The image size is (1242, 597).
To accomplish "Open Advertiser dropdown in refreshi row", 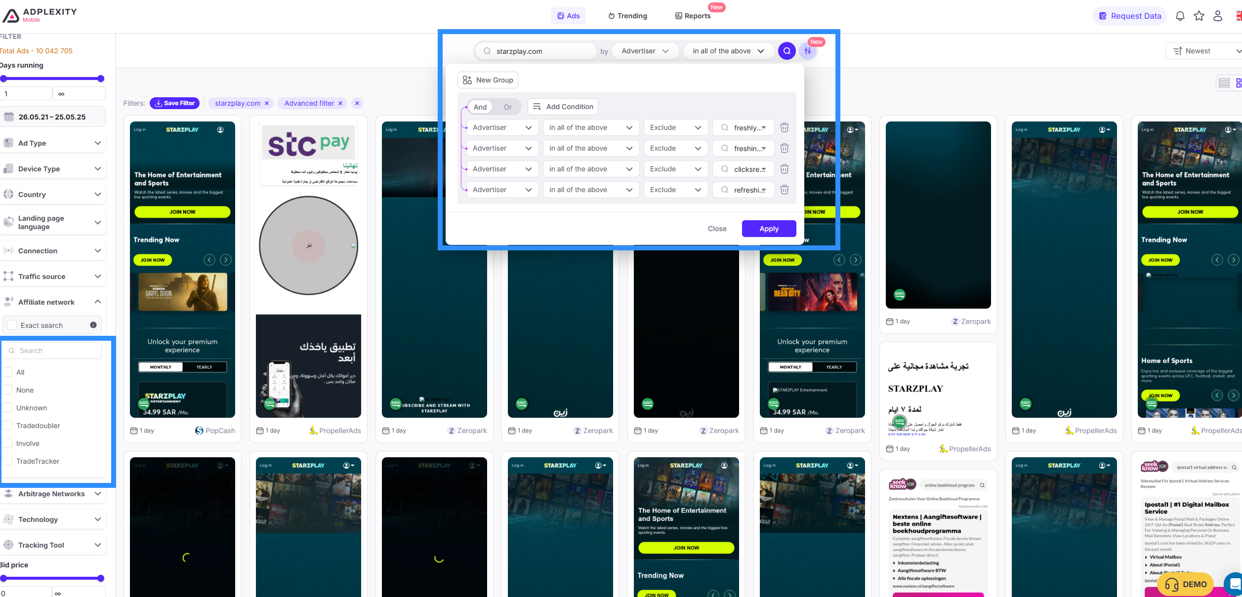I will pos(502,190).
